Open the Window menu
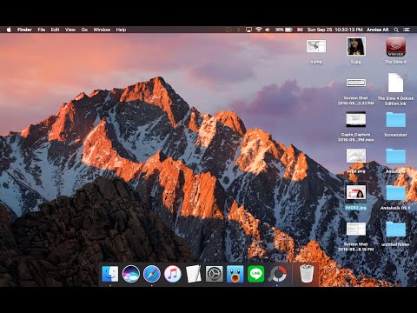This screenshot has width=417, height=313. pos(102,30)
